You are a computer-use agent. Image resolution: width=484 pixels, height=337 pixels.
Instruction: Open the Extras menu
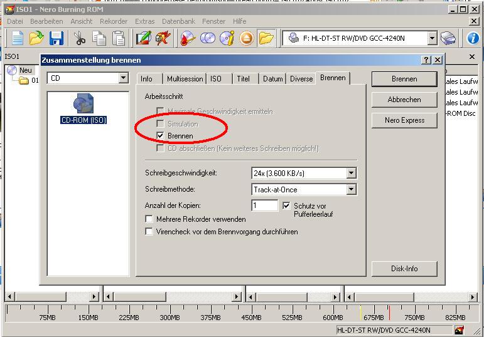pyautogui.click(x=145, y=21)
